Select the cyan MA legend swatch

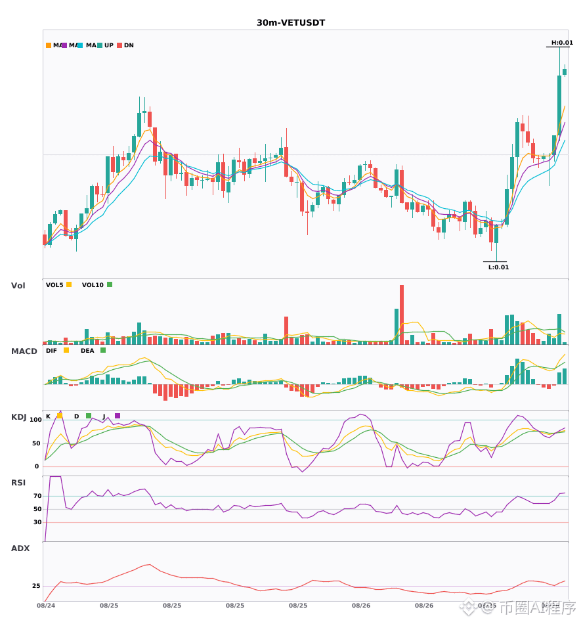(x=80, y=45)
